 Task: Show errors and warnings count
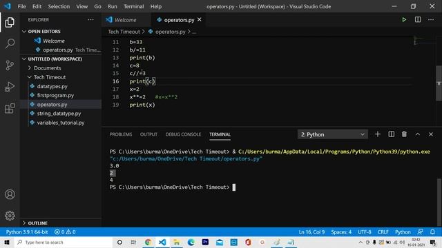pyautogui.click(x=65, y=232)
